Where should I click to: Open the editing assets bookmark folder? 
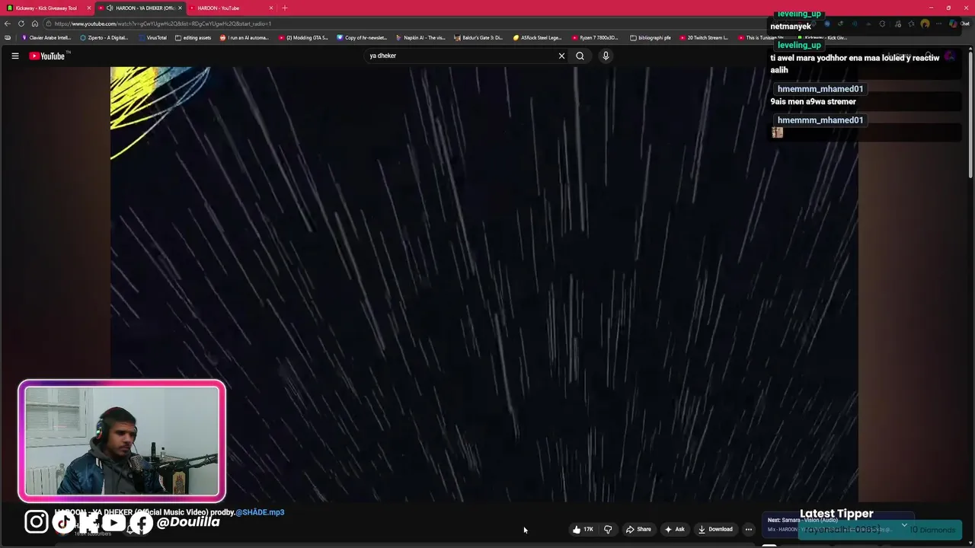click(193, 37)
